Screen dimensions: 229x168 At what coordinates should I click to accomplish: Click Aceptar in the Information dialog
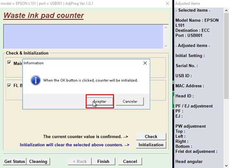click(x=100, y=101)
